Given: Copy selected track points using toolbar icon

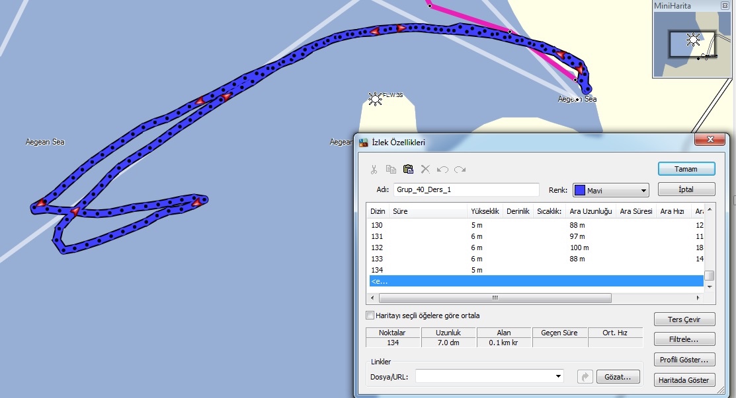Looking at the screenshot, I should coord(391,170).
